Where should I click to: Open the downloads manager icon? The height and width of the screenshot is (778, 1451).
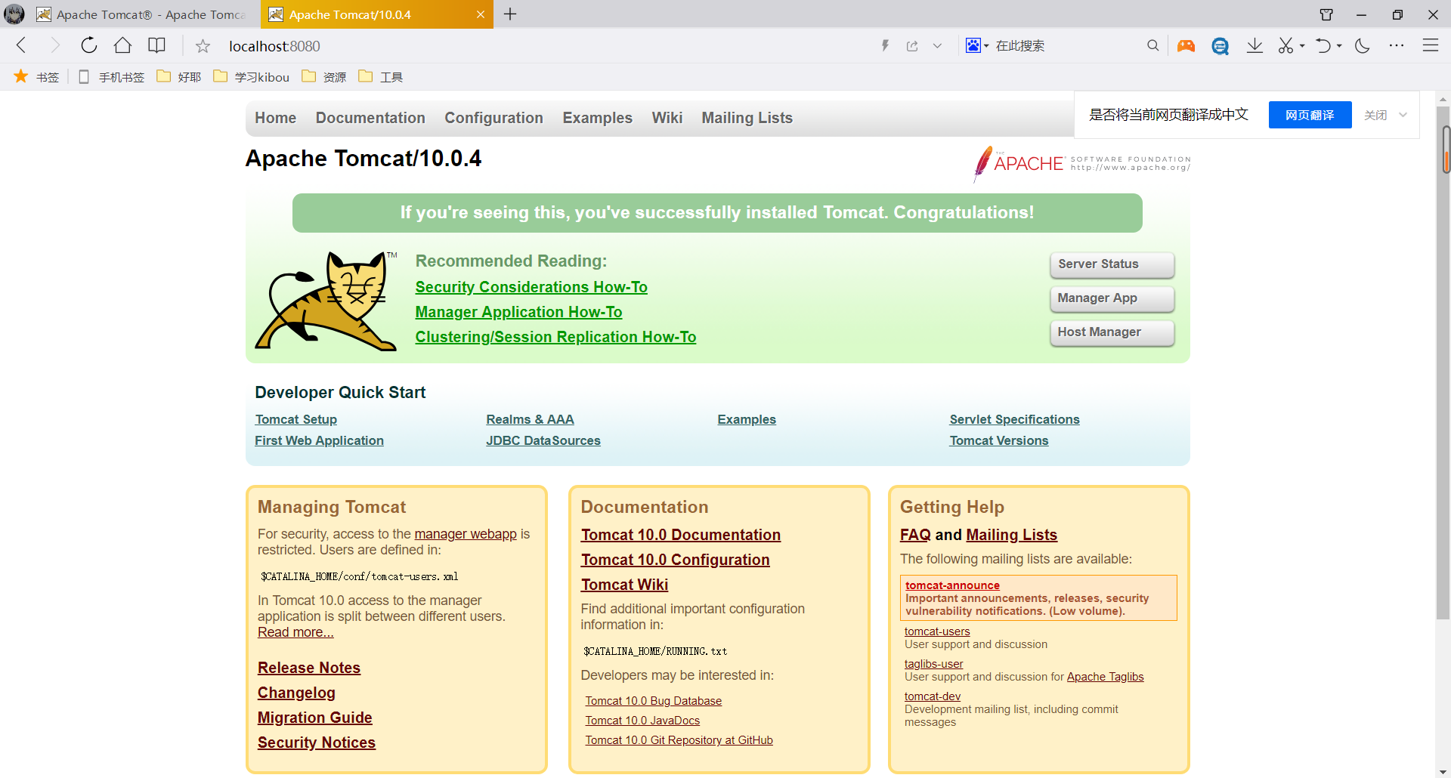point(1255,46)
